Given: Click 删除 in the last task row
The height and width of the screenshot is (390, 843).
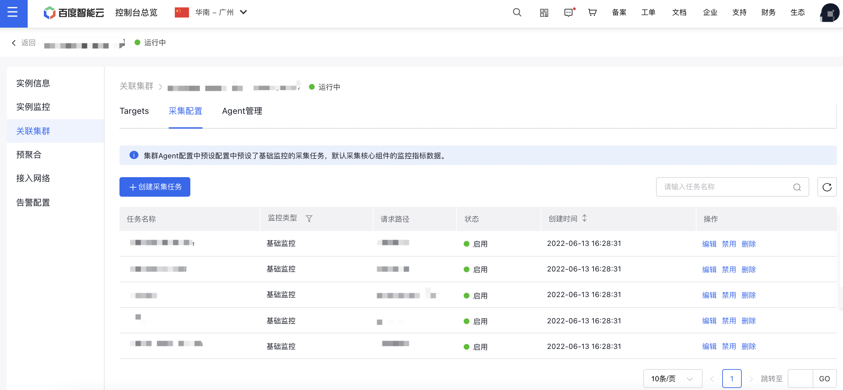Looking at the screenshot, I should 749,346.
